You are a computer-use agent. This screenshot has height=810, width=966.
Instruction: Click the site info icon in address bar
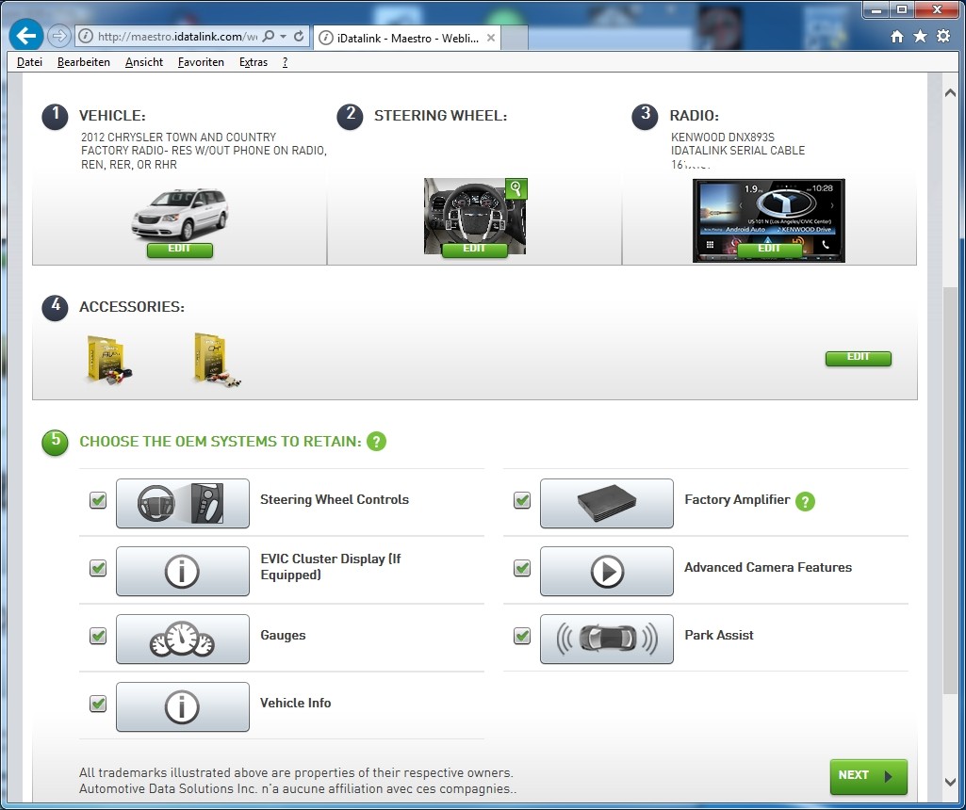point(87,37)
